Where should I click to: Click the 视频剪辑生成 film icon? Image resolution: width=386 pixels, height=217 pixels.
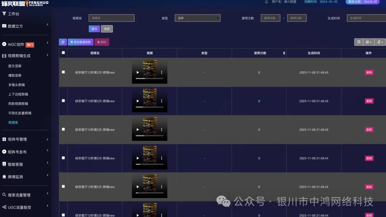pos(4,56)
